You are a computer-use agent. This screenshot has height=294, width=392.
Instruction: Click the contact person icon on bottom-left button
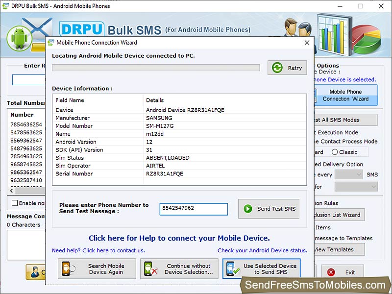pos(35,272)
